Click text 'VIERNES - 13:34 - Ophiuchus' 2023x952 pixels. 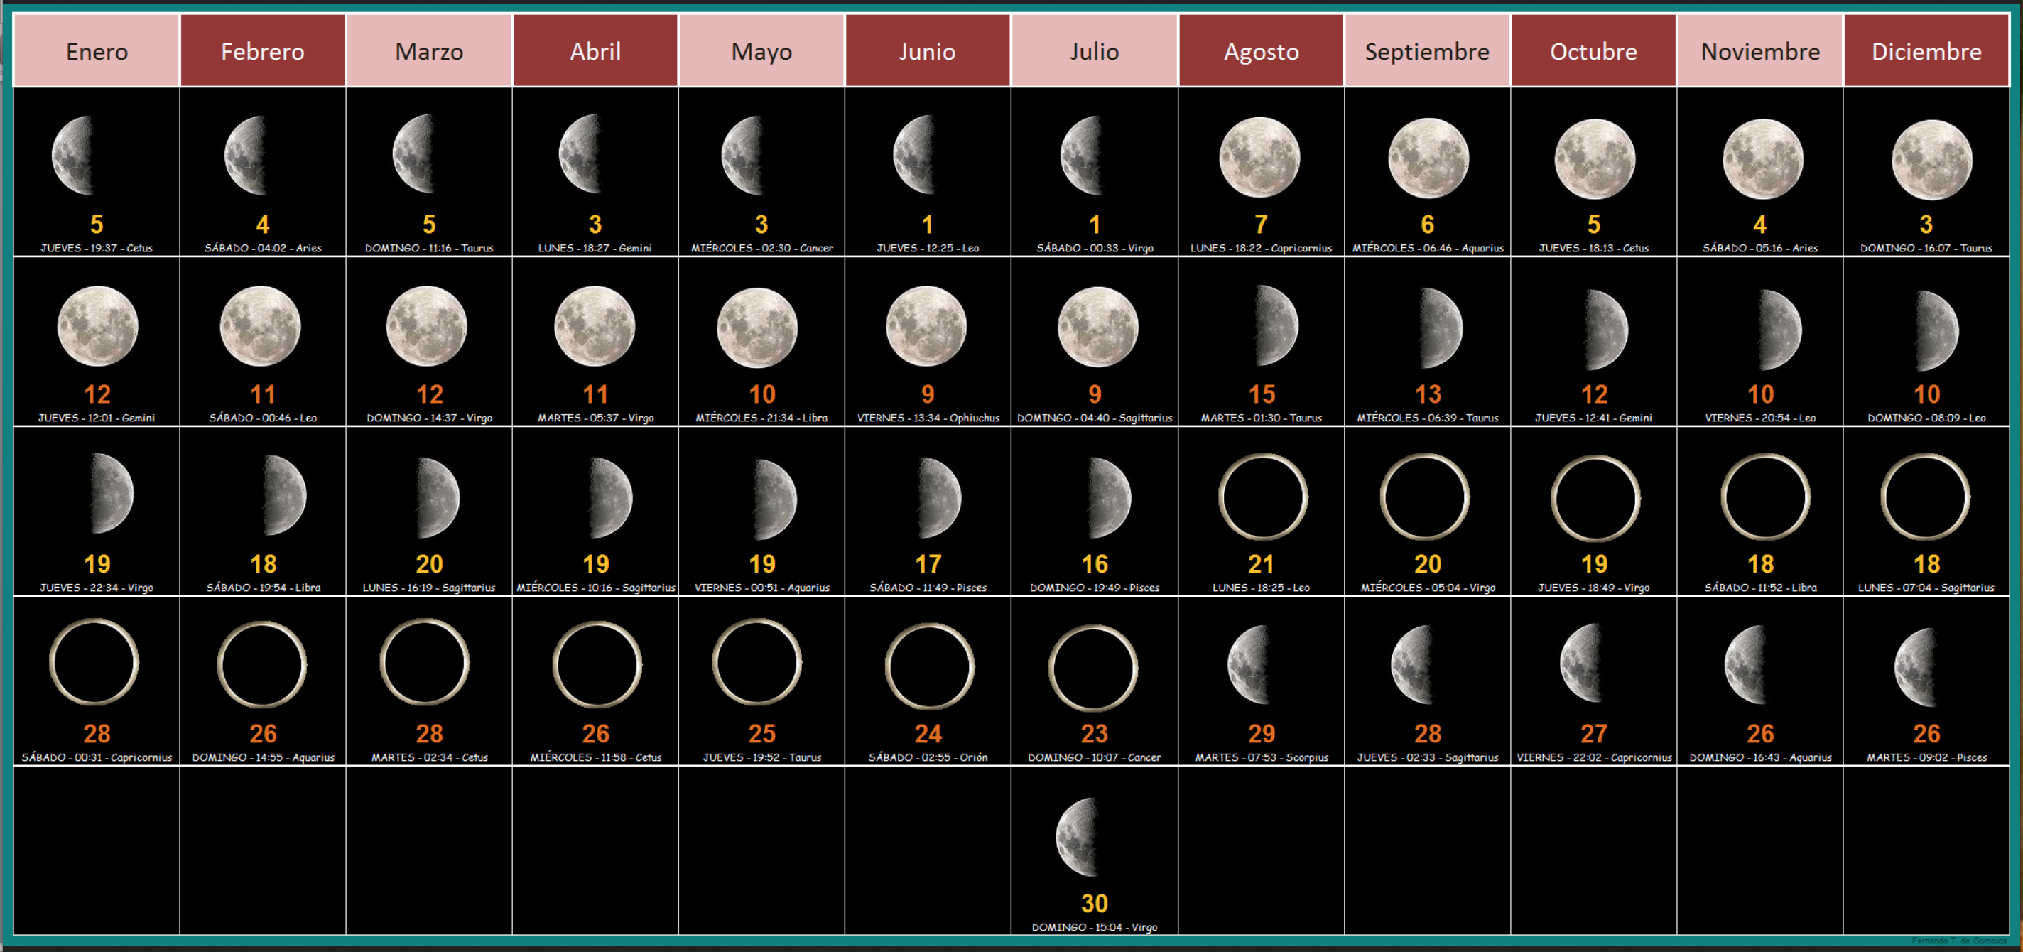928,418
